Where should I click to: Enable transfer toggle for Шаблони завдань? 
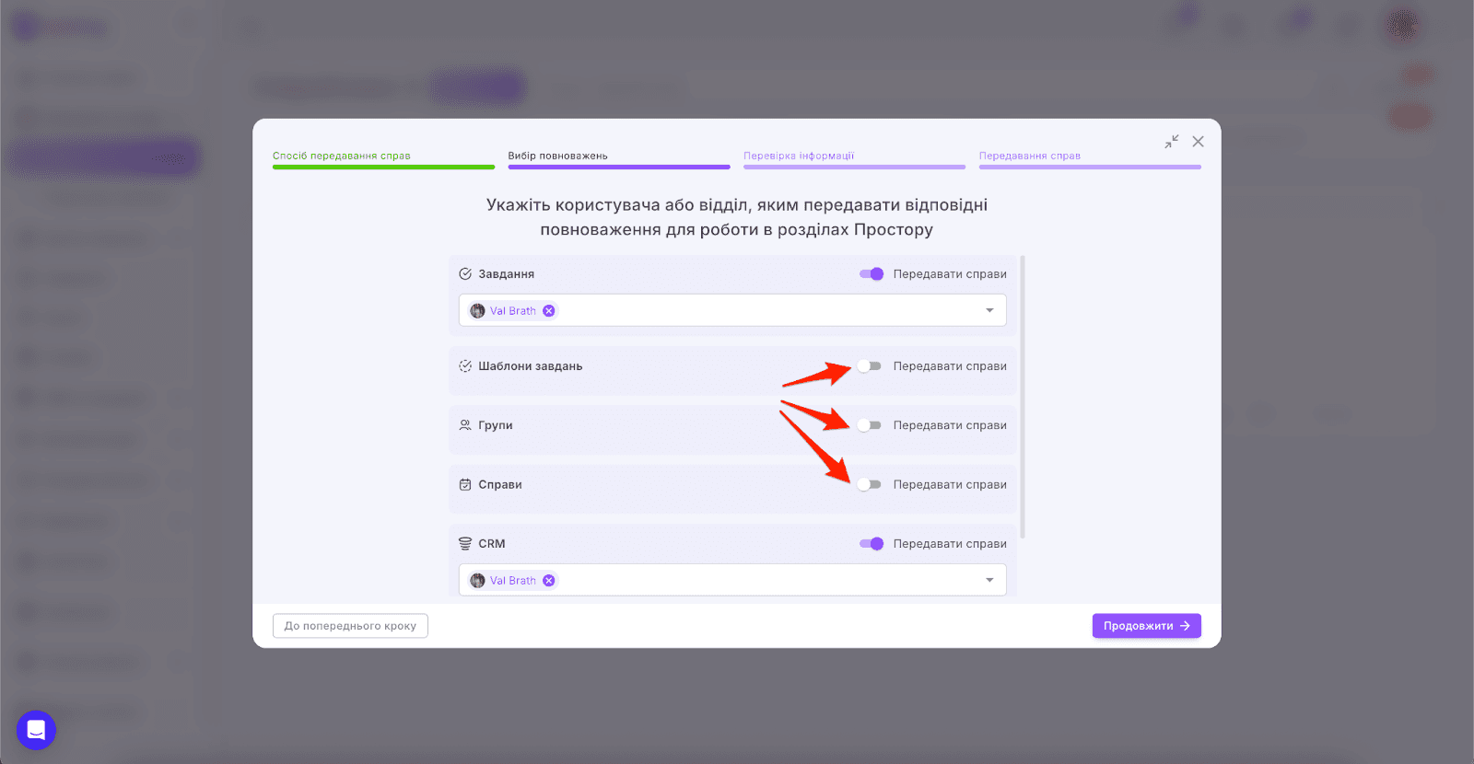pos(870,366)
